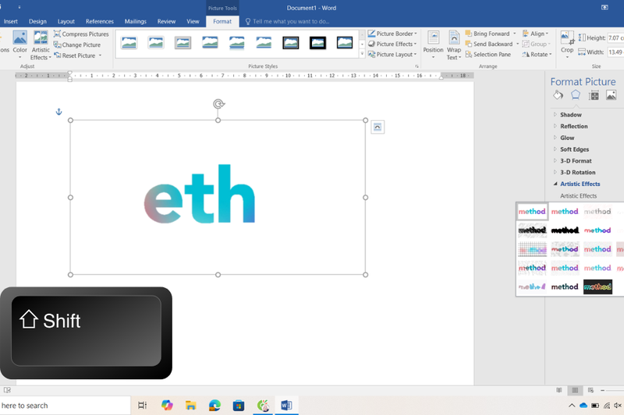
Task: Open Fill & Line pane icon
Action: [x=558, y=95]
